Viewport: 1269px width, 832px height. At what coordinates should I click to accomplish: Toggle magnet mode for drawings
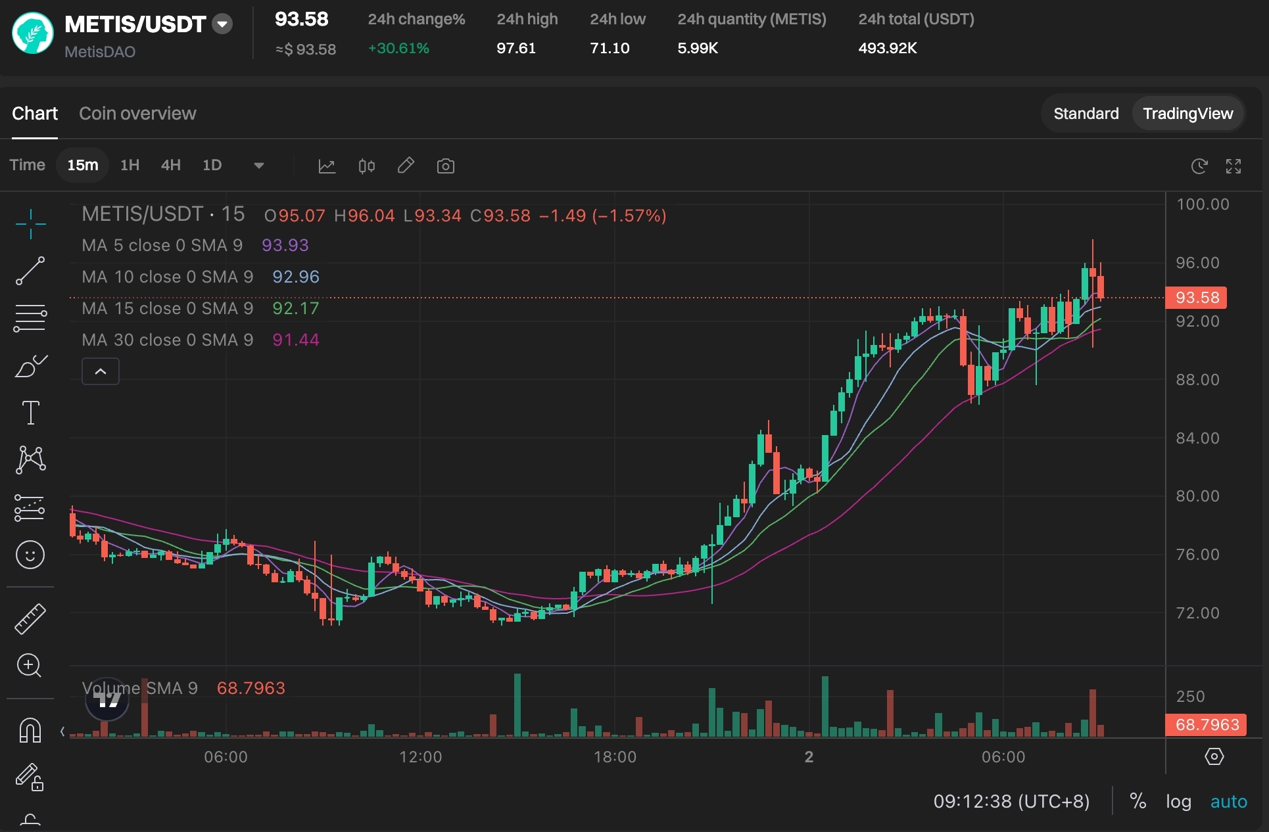(30, 730)
